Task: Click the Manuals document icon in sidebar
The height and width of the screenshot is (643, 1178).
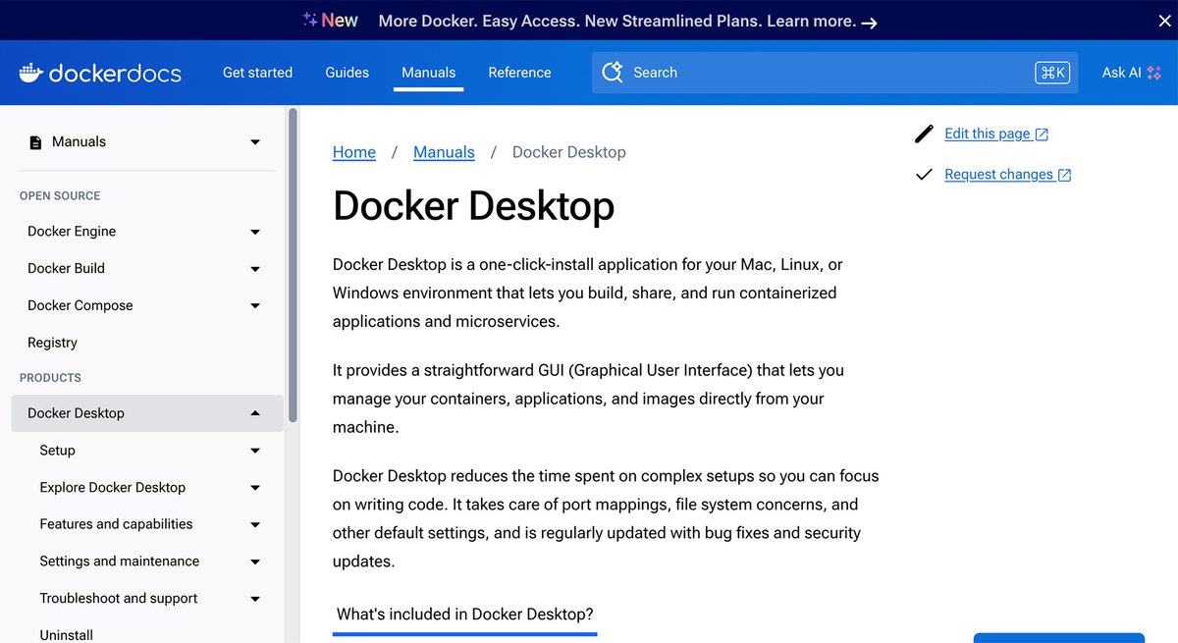Action: click(x=36, y=142)
